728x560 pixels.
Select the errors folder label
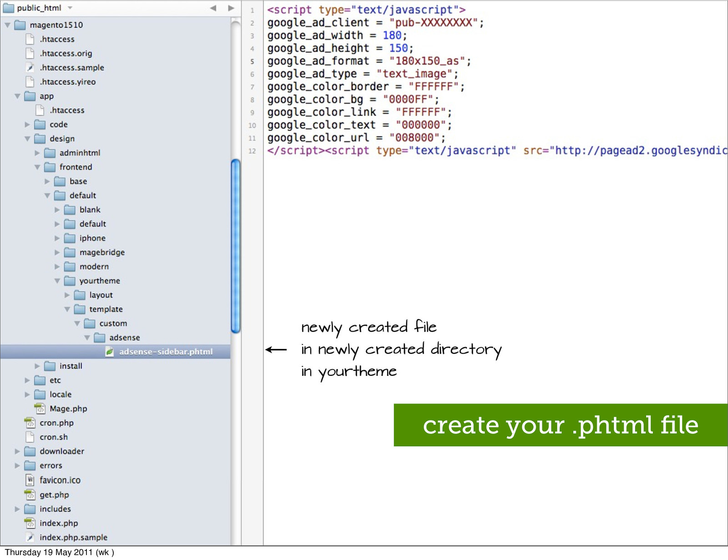point(51,465)
